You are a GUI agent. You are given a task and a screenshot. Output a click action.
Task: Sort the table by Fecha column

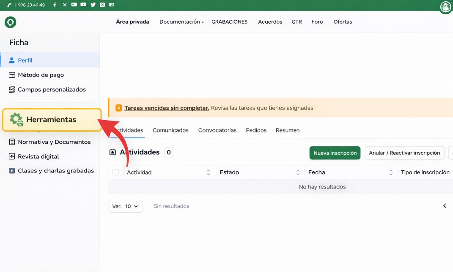tap(390, 172)
